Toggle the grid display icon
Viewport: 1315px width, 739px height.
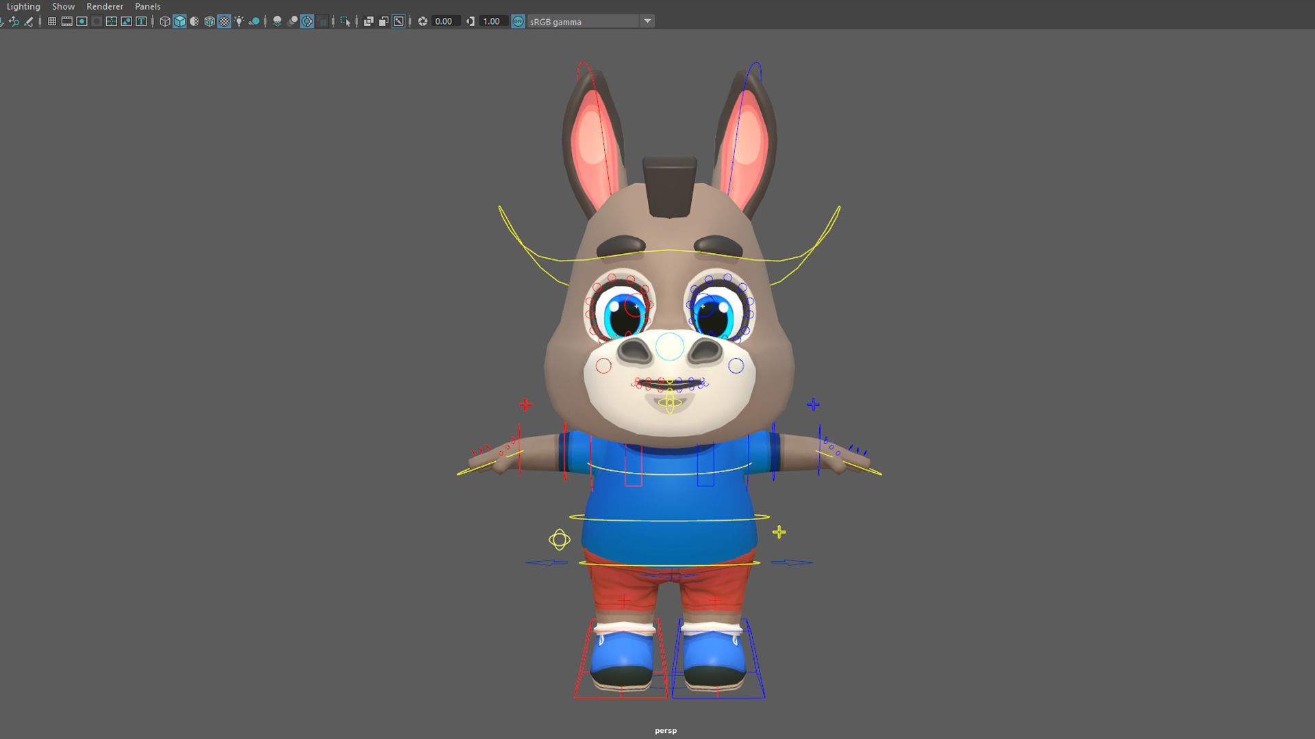(x=51, y=21)
